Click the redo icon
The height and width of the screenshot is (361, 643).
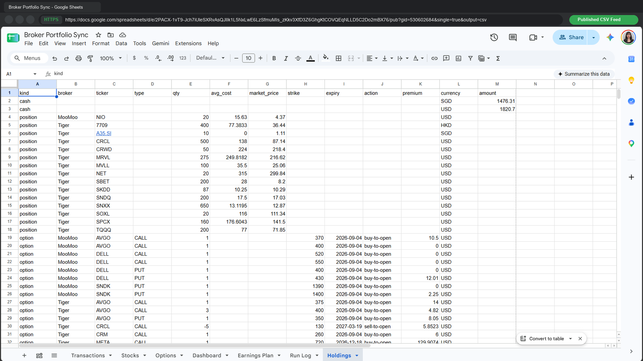point(66,58)
